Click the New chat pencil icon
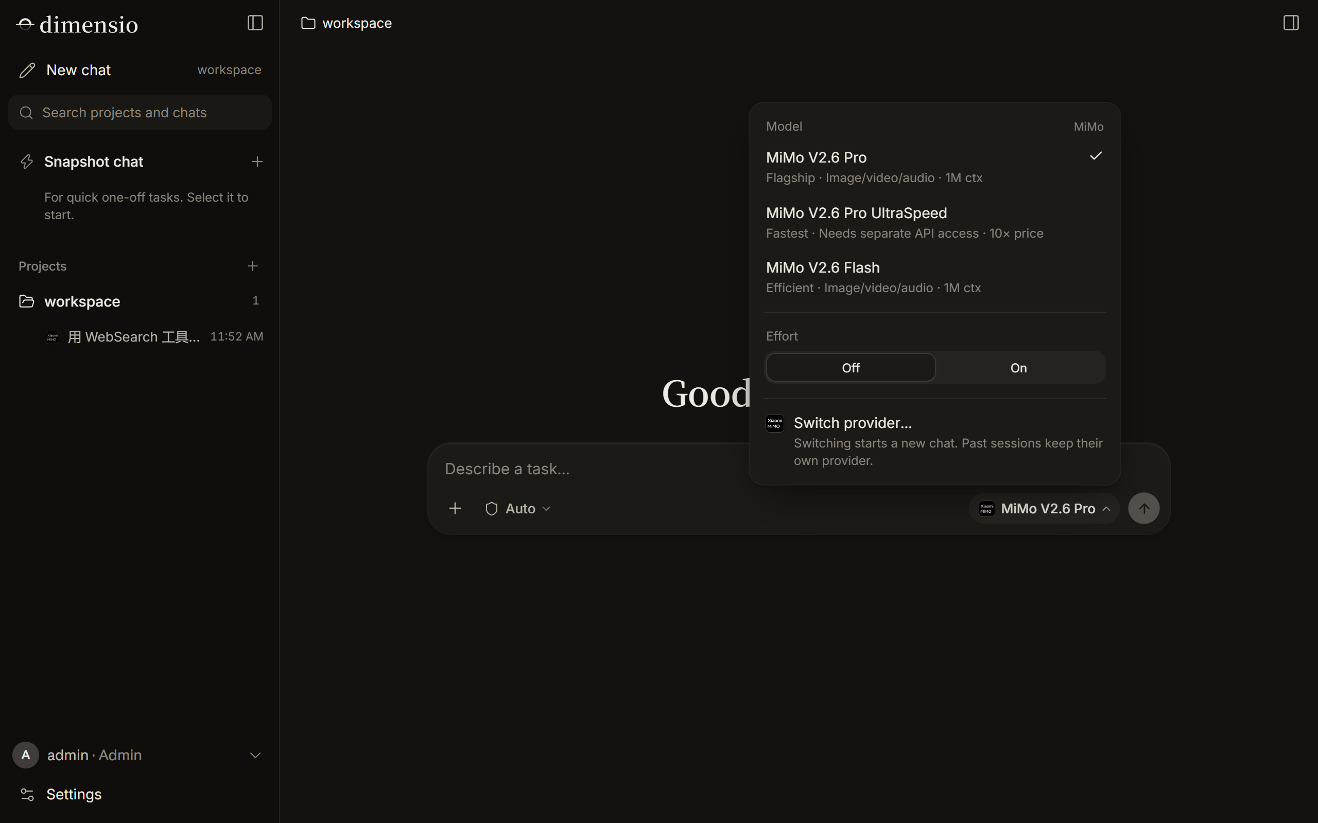Viewport: 1318px width, 823px height. point(27,70)
